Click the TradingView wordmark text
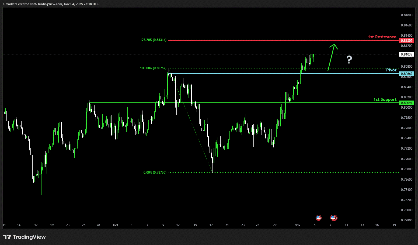418x245 pixels. point(29,237)
